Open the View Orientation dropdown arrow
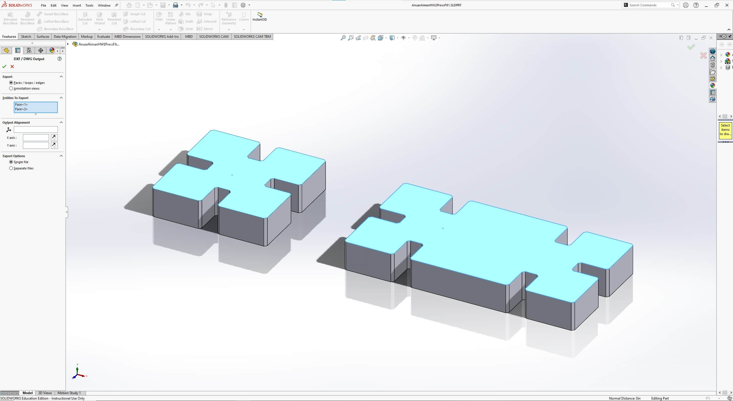This screenshot has width=733, height=401. (386, 38)
